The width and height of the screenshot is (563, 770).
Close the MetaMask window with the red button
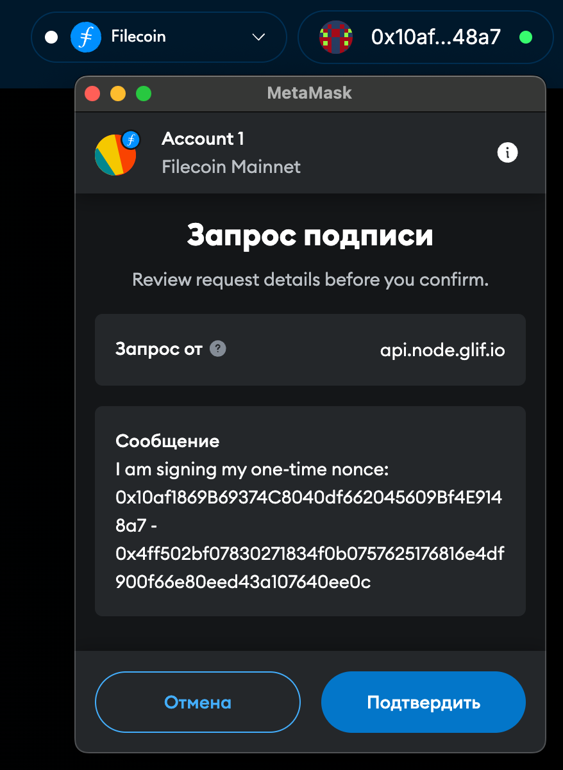[92, 94]
